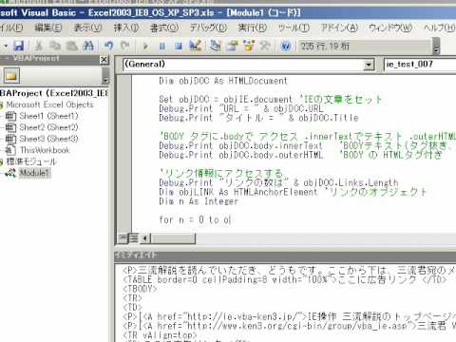Screen dimensions: 456x342
Task: Select Module1 in the project tree
Action: pos(34,173)
